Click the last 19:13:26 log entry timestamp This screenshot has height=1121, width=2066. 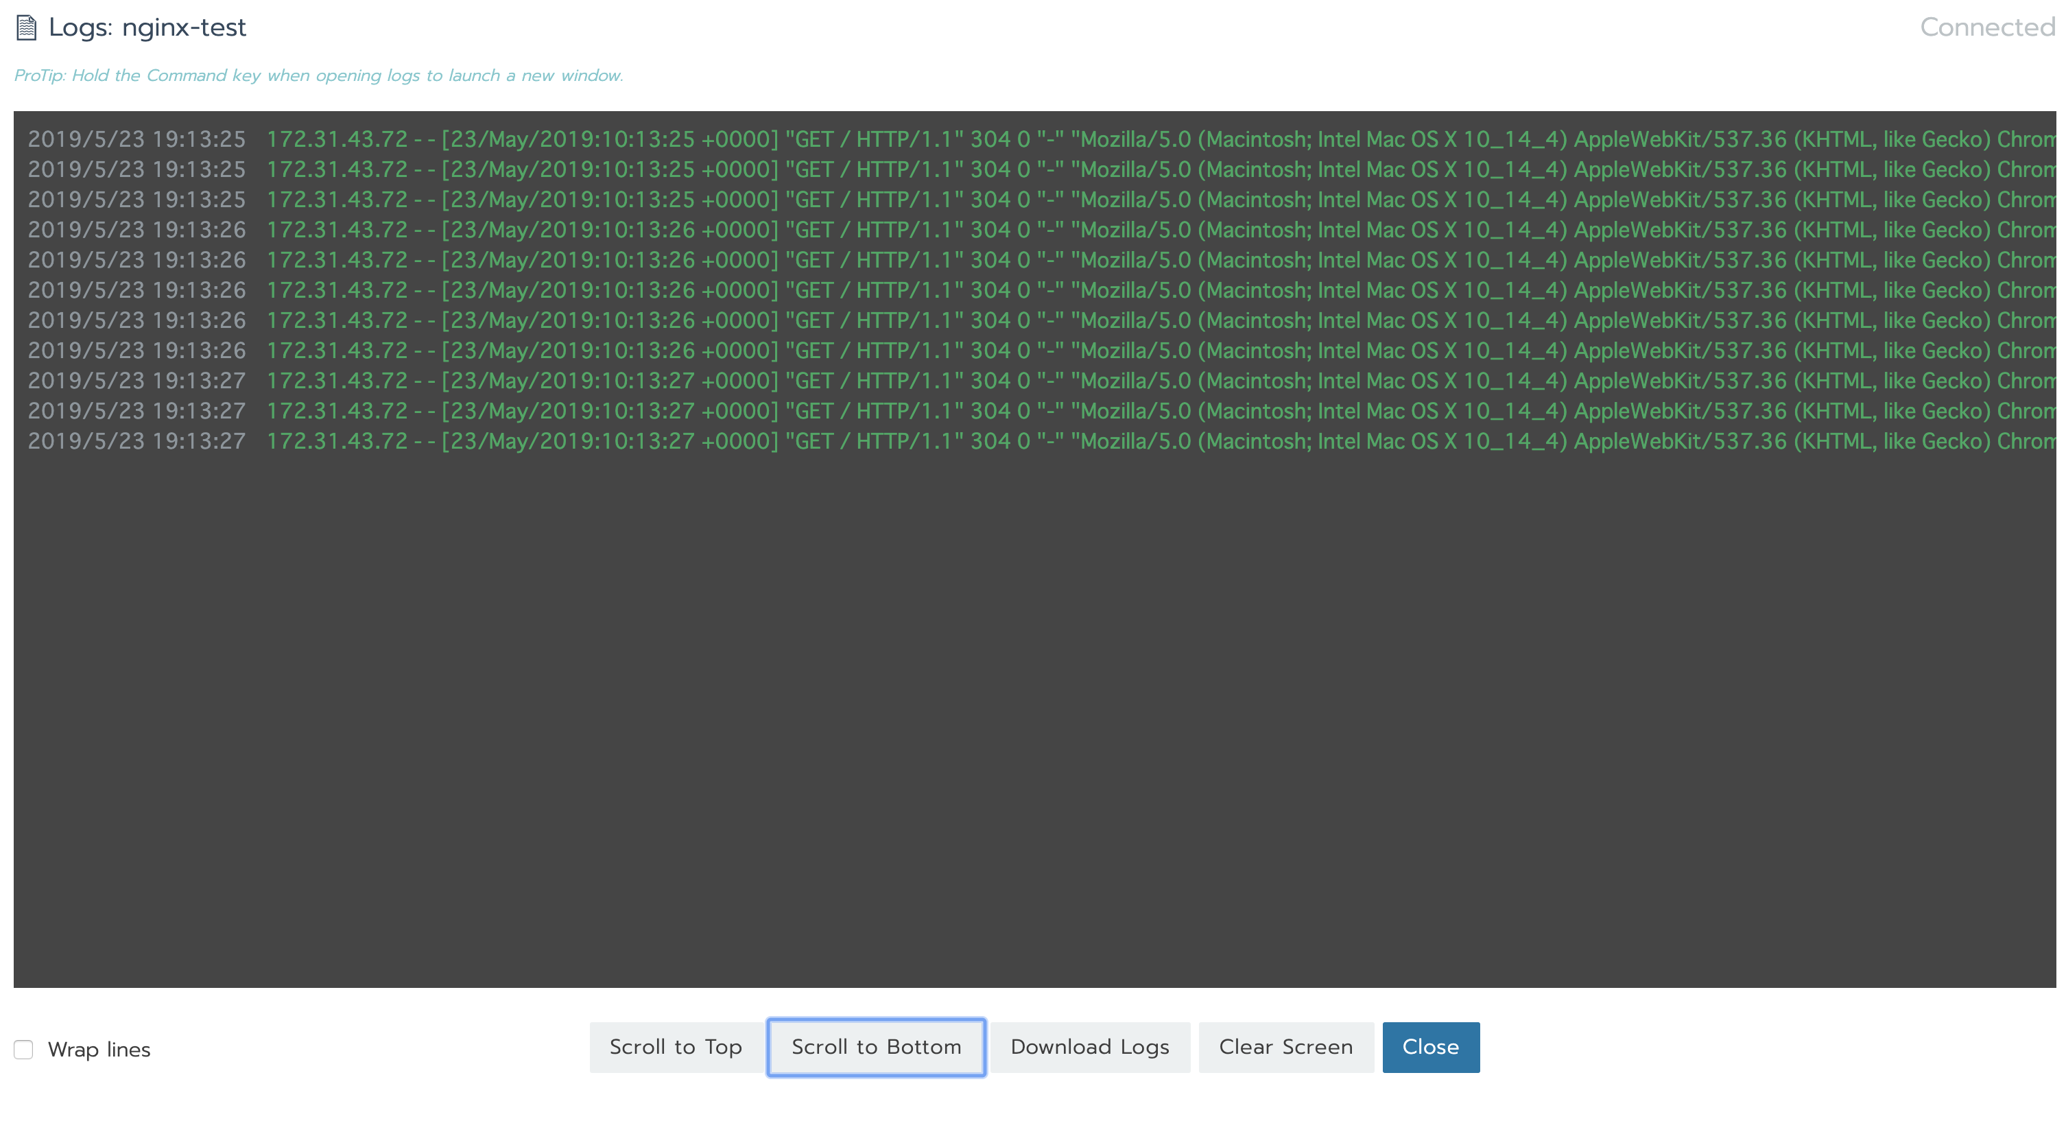(136, 351)
